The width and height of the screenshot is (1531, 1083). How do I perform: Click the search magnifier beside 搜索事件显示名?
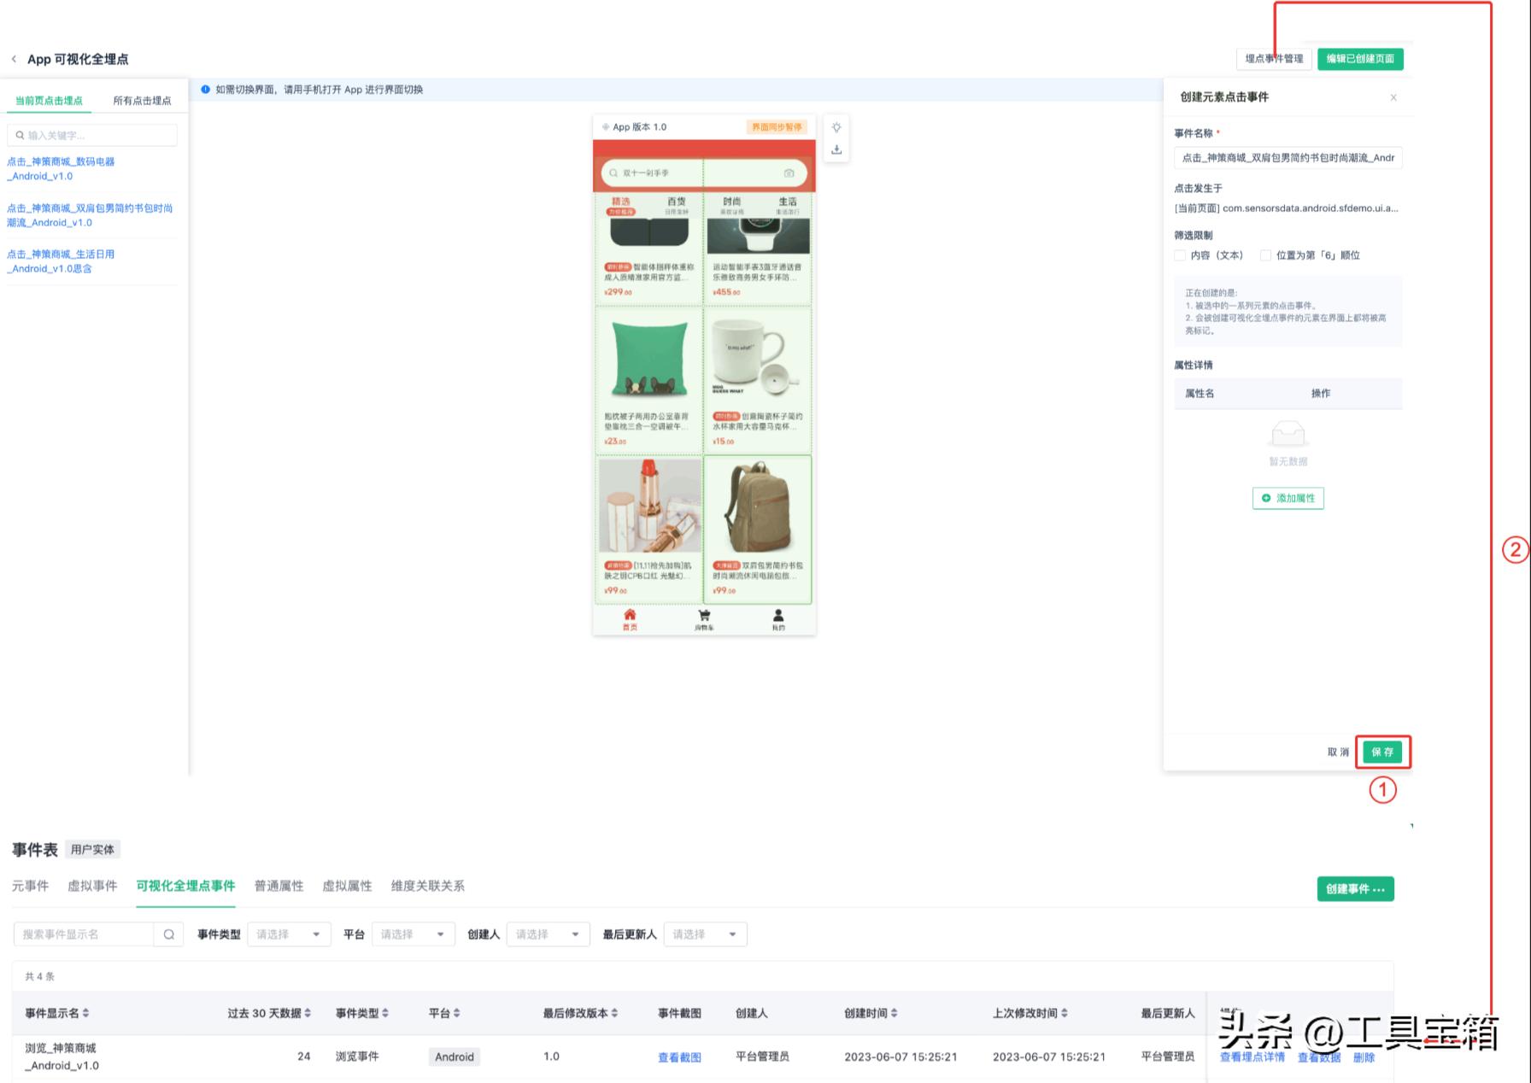pyautogui.click(x=168, y=934)
